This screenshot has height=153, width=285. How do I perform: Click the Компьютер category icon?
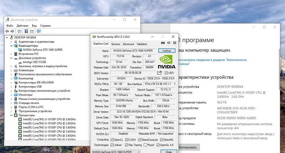pos(16,78)
